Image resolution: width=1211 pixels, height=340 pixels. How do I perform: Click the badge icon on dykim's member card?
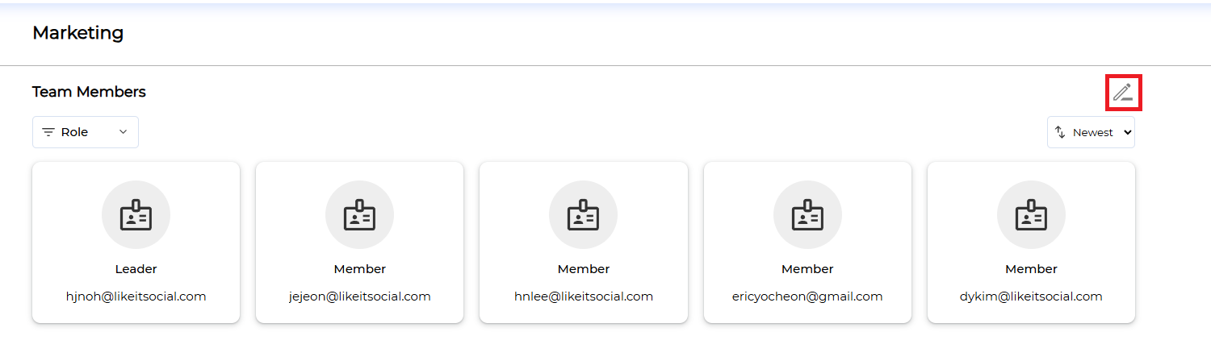click(x=1031, y=215)
